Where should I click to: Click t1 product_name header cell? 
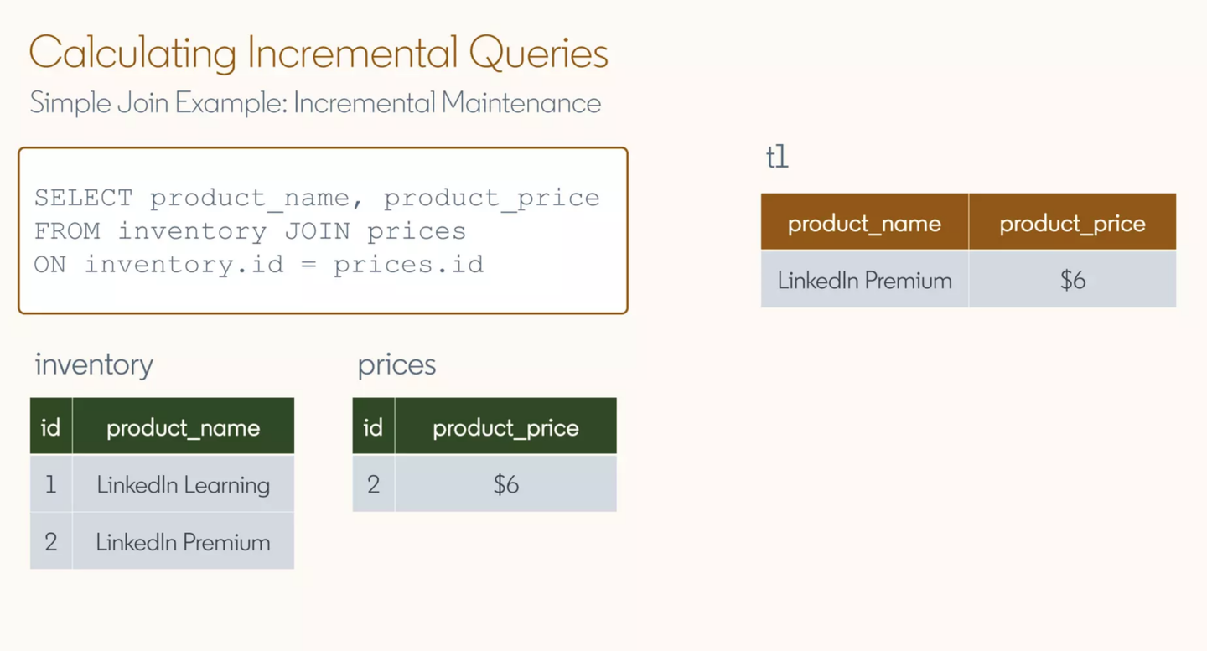pyautogui.click(x=864, y=222)
